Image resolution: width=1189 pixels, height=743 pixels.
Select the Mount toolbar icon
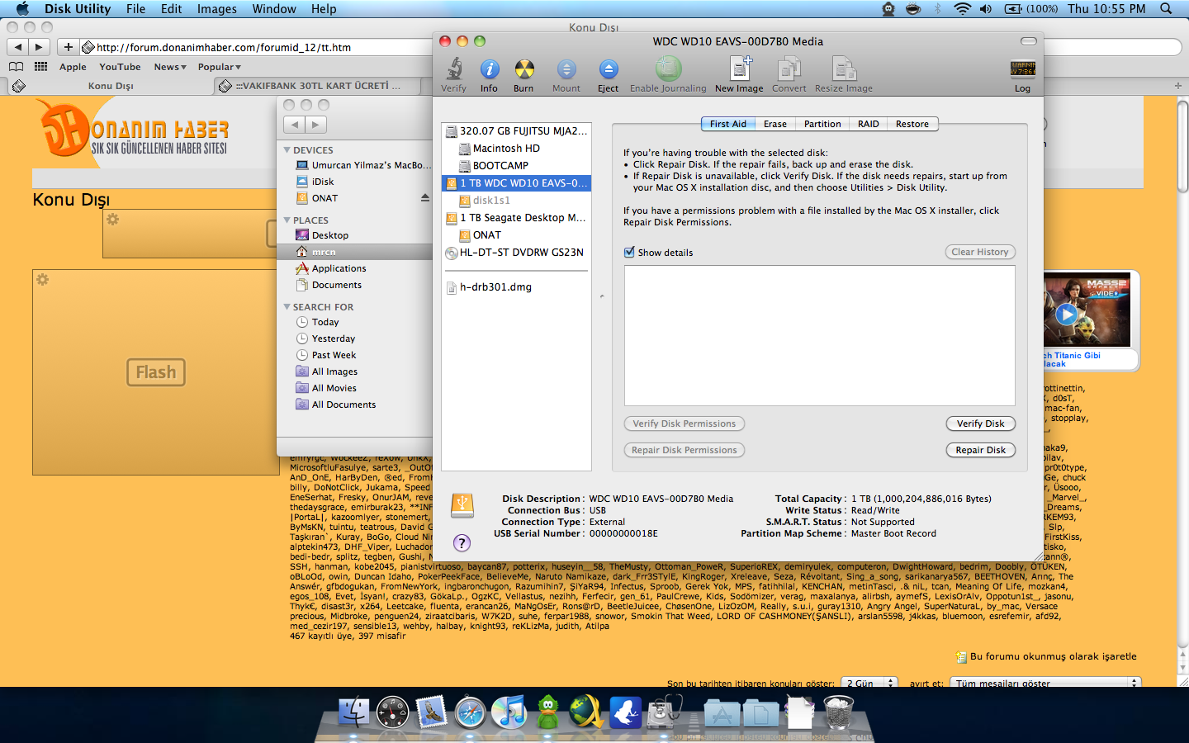(x=566, y=69)
